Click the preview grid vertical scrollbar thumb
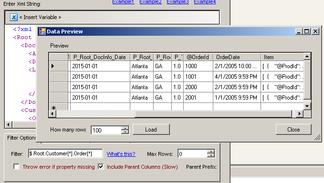Image resolution: width=324 pixels, height=183 pixels. 307,80
